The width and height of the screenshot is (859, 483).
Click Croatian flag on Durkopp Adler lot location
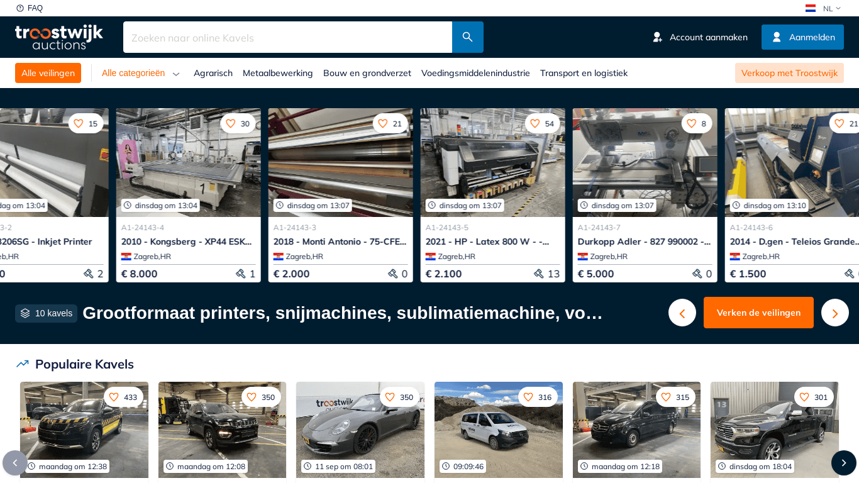pyautogui.click(x=583, y=257)
